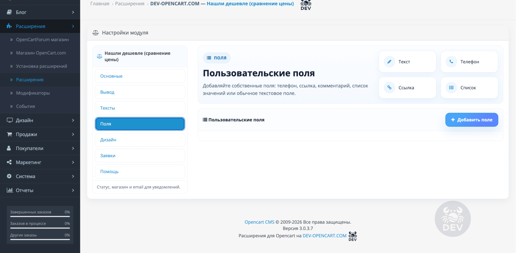The image size is (516, 253).
Task: Click the Продажи shopping cart icon
Action: coord(9,134)
